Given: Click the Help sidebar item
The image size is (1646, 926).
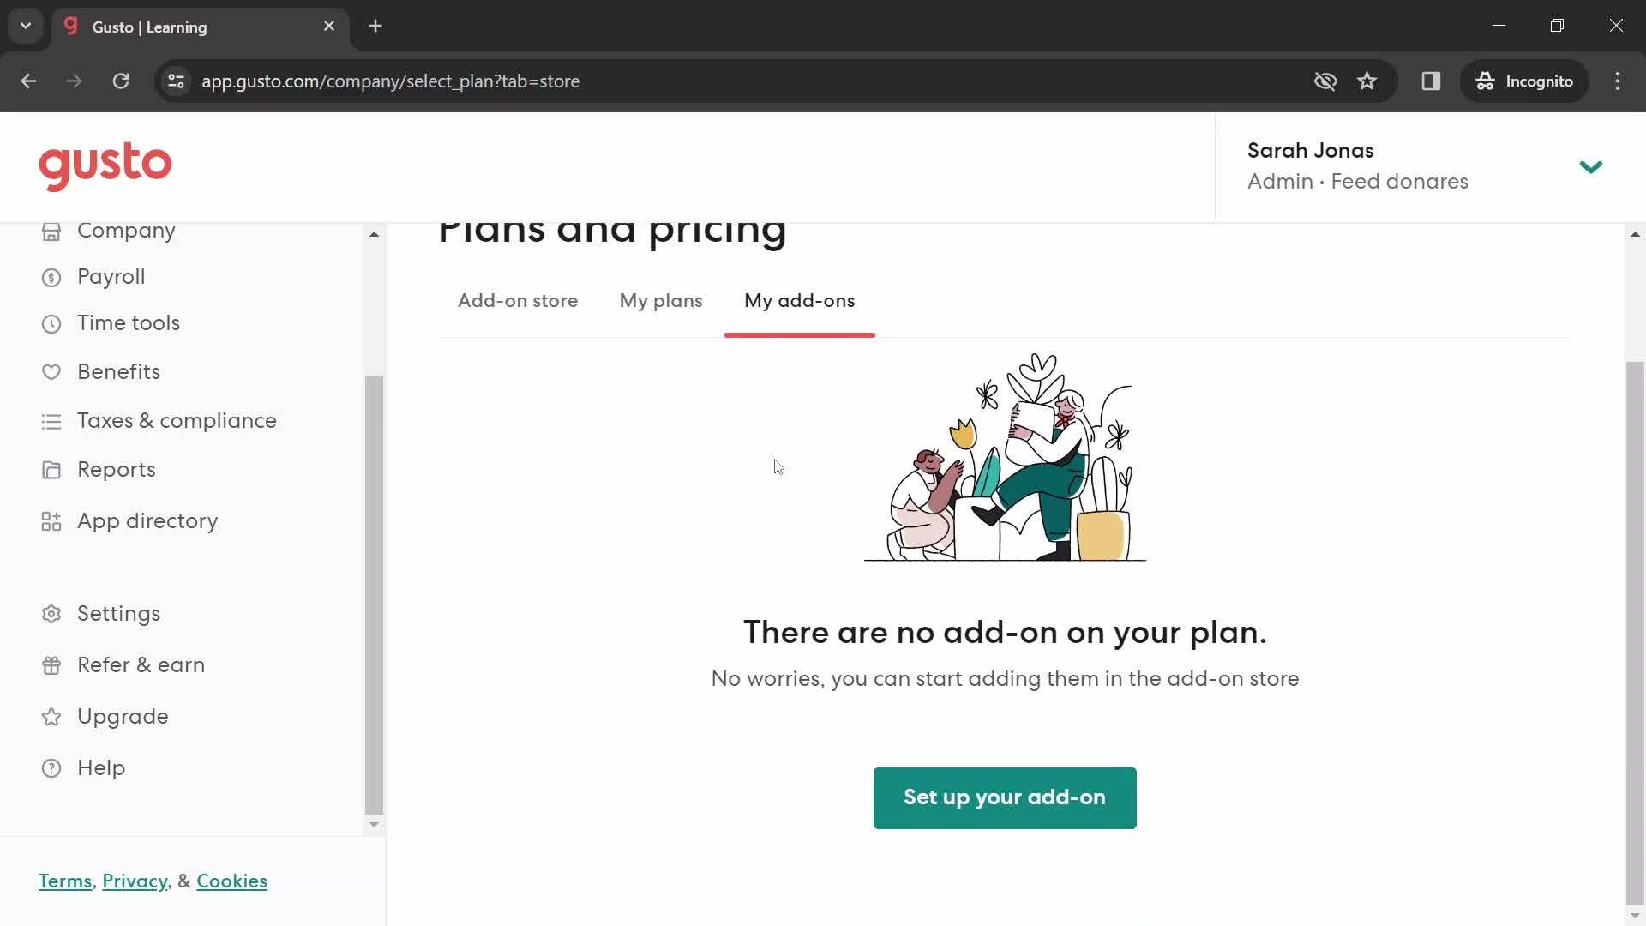Looking at the screenshot, I should (102, 767).
